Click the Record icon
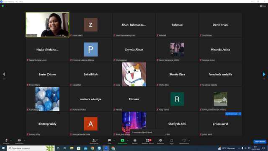Image resolution: width=268 pixels, height=151 pixels. (135, 141)
